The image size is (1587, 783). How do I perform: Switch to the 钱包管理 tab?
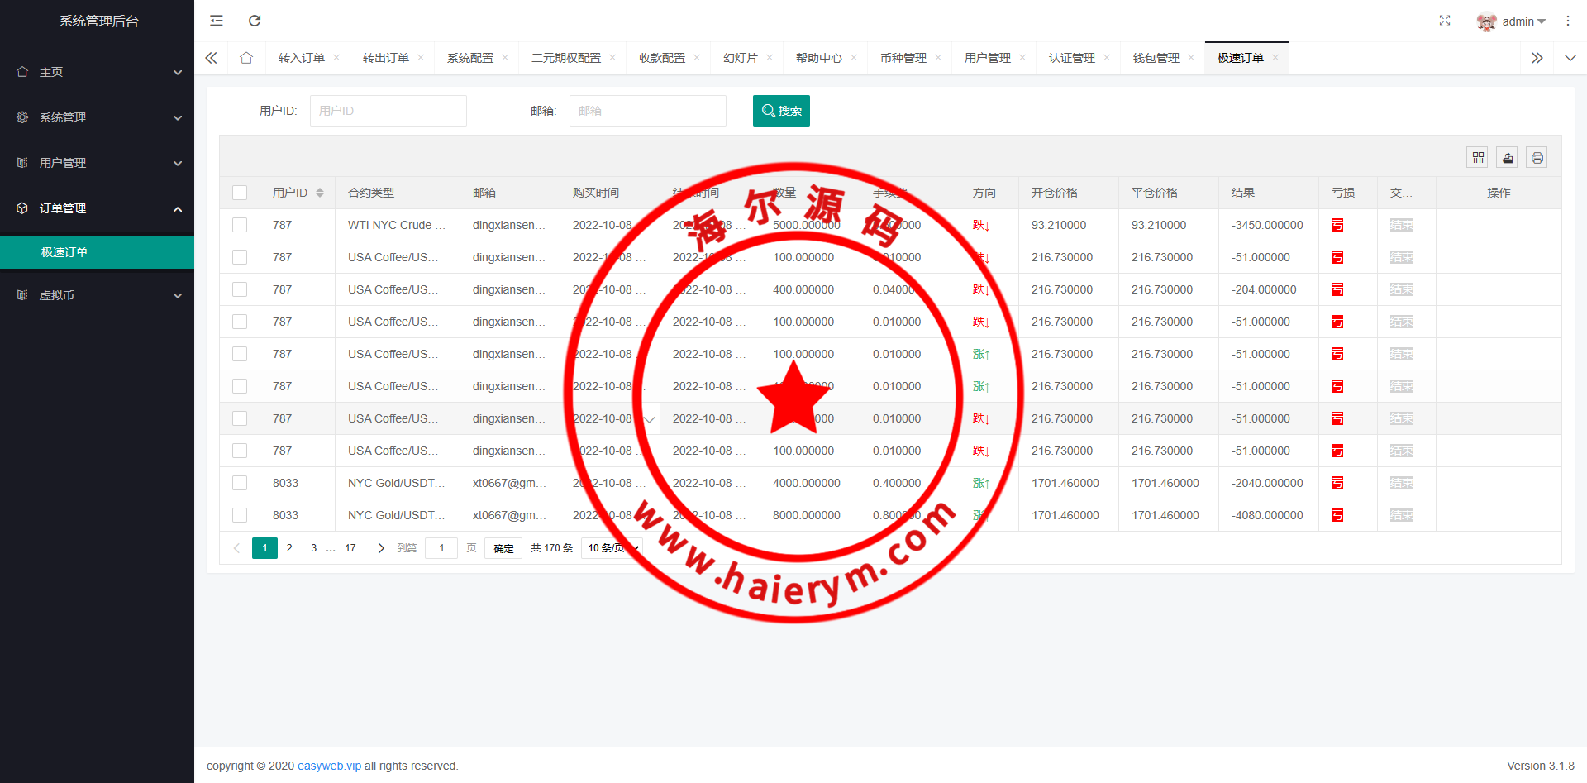coord(1156,58)
